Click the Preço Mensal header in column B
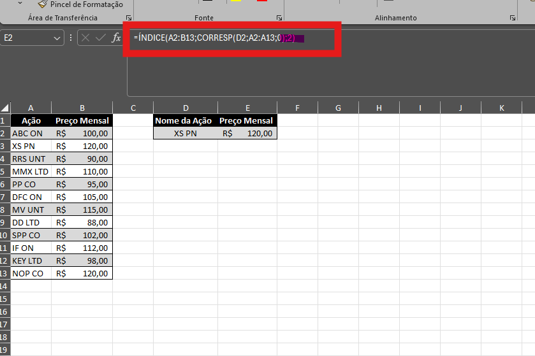535x356 pixels. (82, 120)
